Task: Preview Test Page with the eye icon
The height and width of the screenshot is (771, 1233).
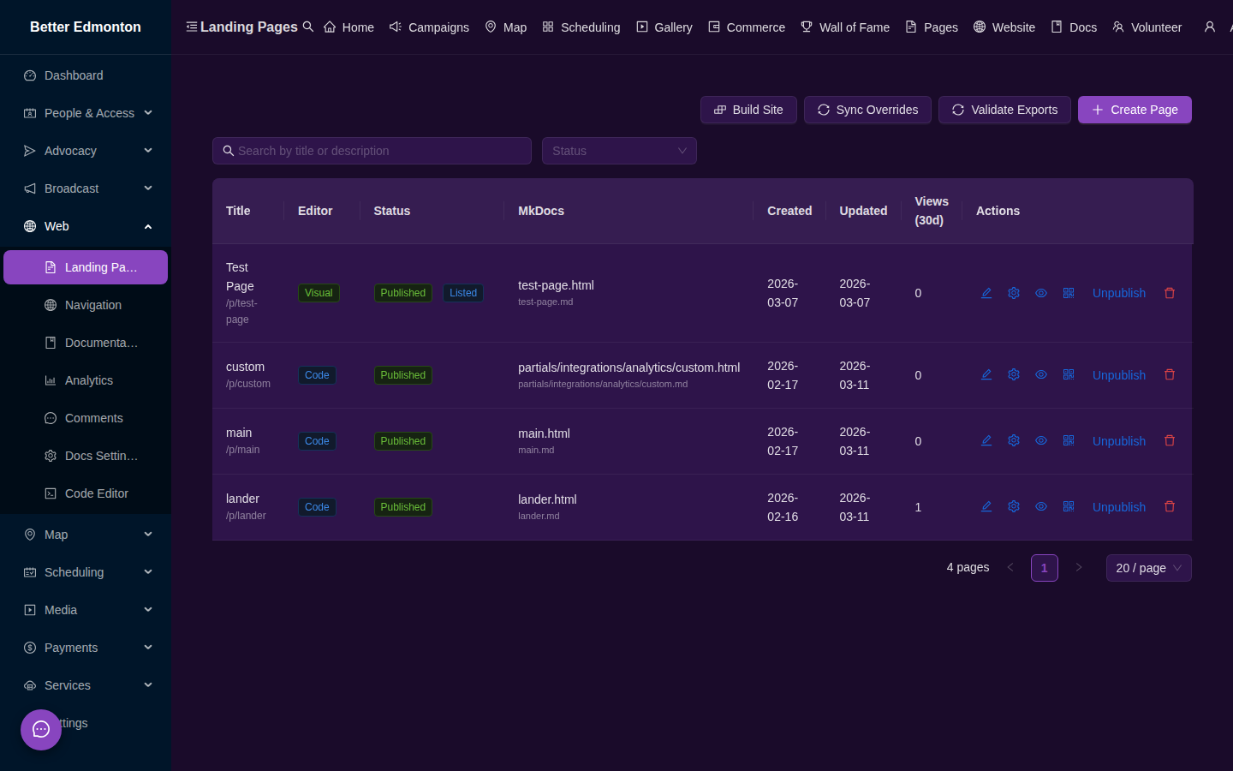Action: [x=1041, y=293]
